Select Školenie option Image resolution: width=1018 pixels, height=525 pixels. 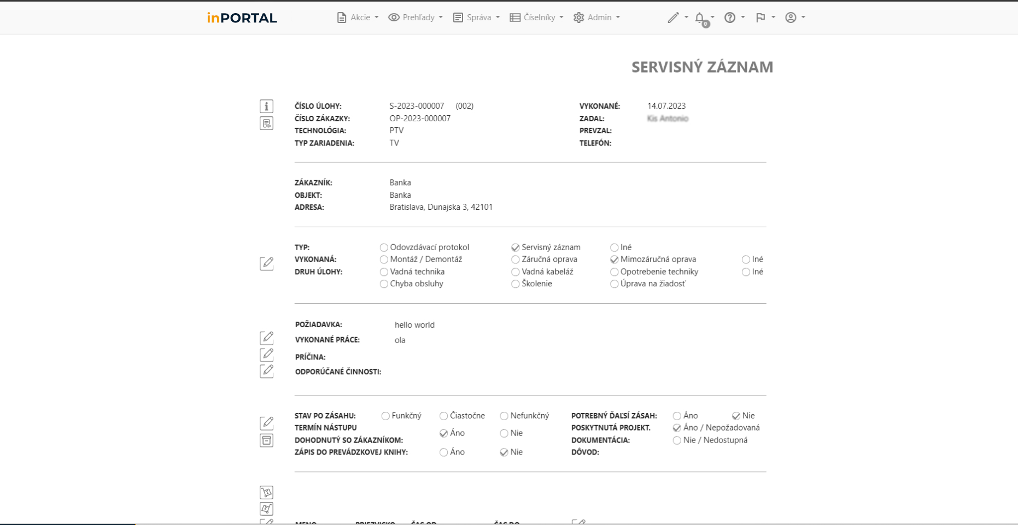[515, 284]
